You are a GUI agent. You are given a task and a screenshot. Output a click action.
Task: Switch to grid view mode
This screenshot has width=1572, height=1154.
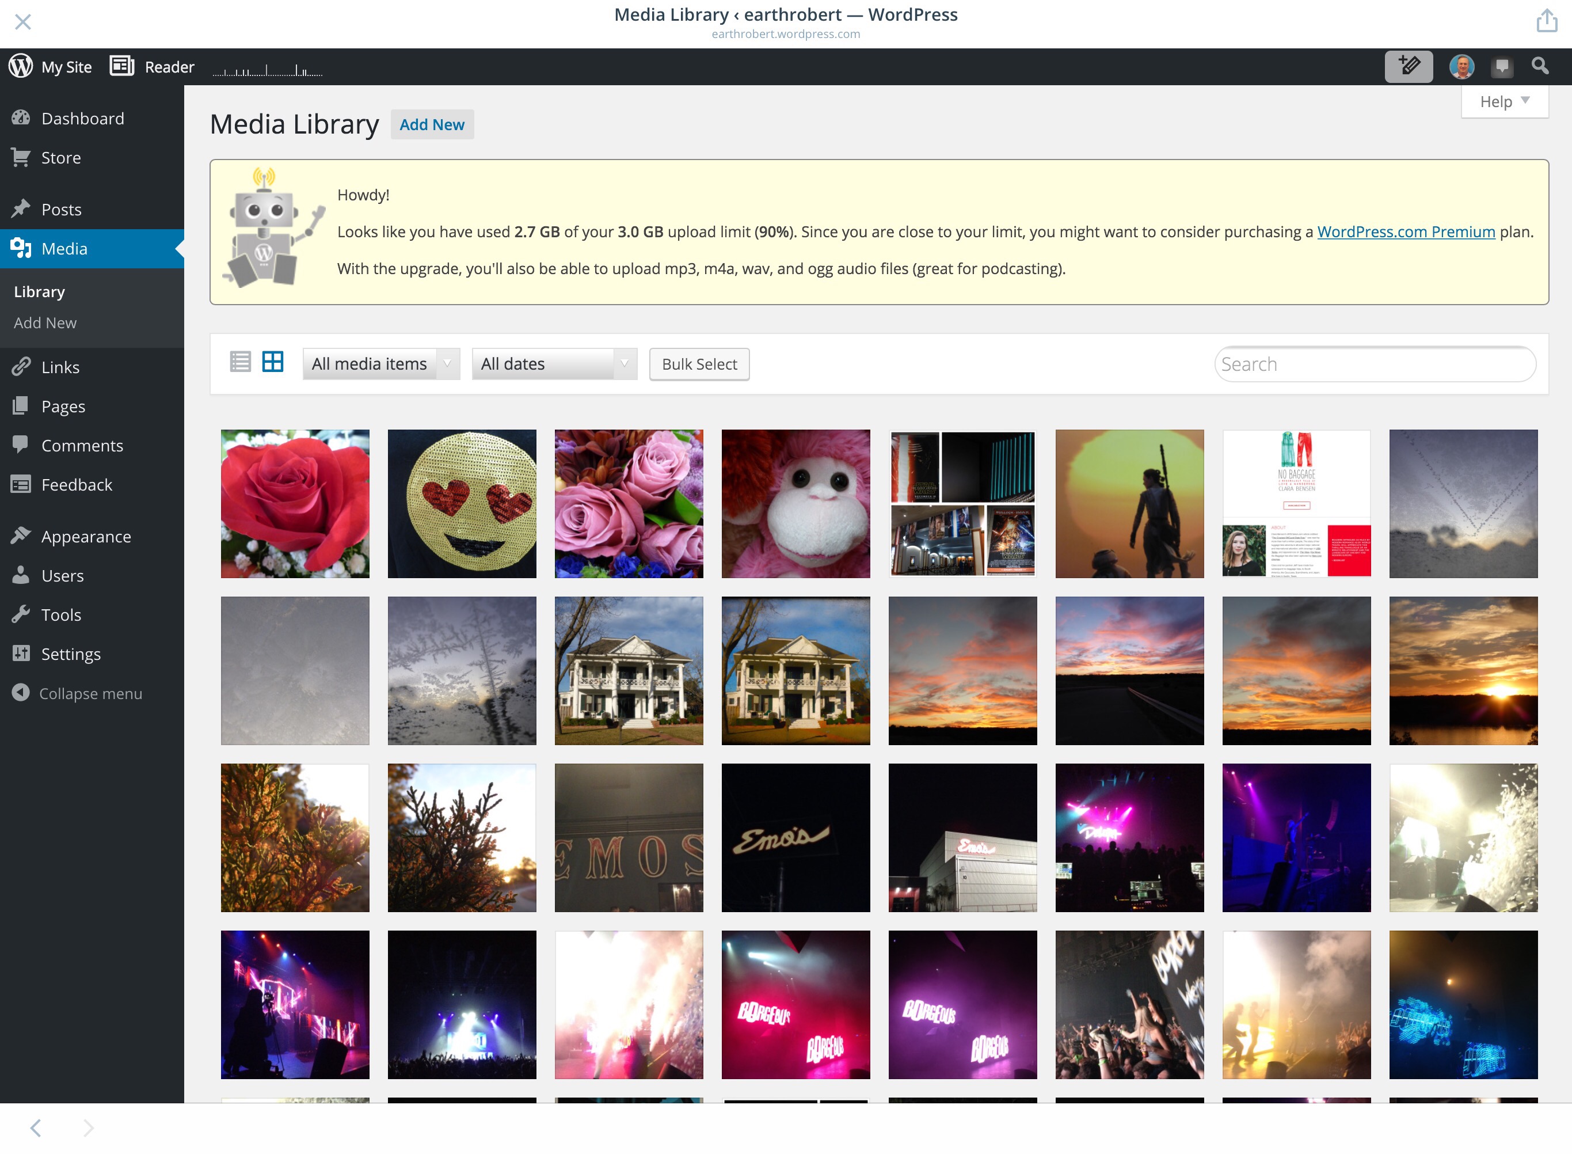click(272, 362)
